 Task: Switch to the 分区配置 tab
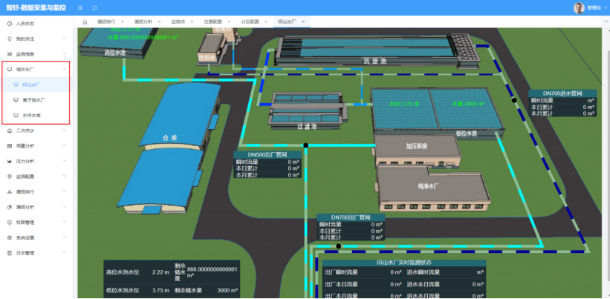(250, 22)
